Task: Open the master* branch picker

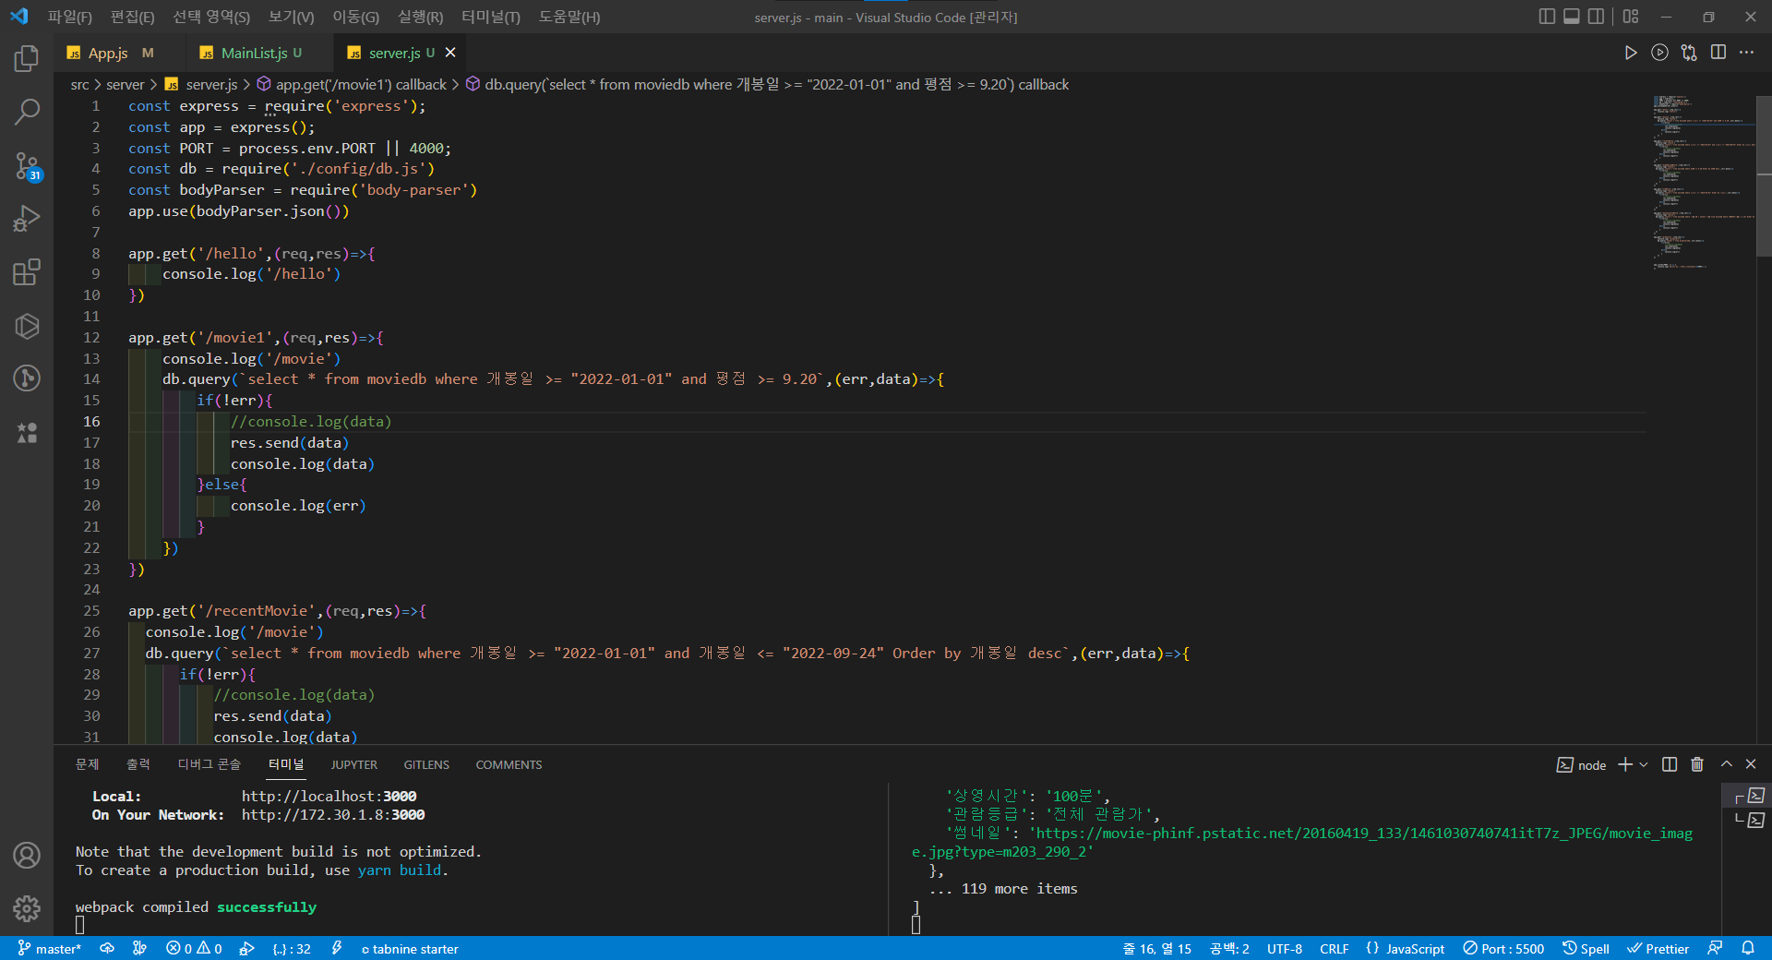Action: point(50,948)
